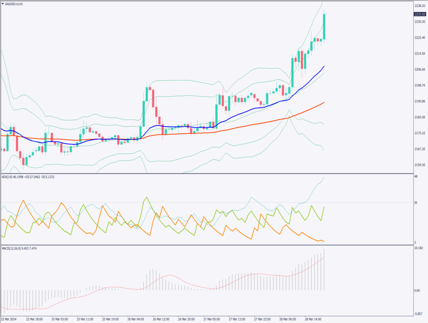The image size is (428, 323).
Task: Click the last large green candle
Action: point(324,27)
